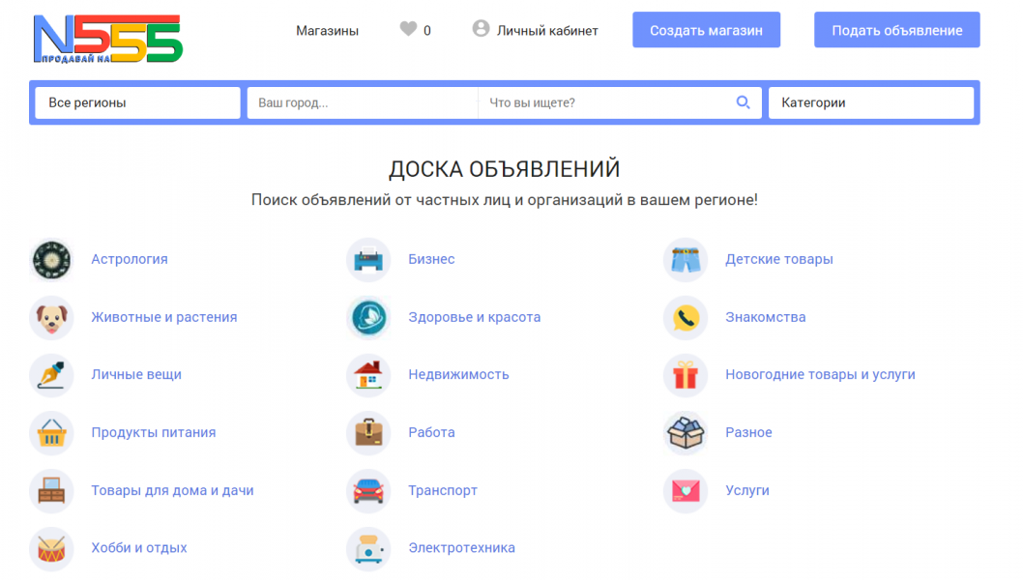Open the Детские товары link

pyautogui.click(x=779, y=259)
